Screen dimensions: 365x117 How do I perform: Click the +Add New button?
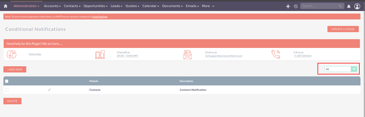coord(15,69)
